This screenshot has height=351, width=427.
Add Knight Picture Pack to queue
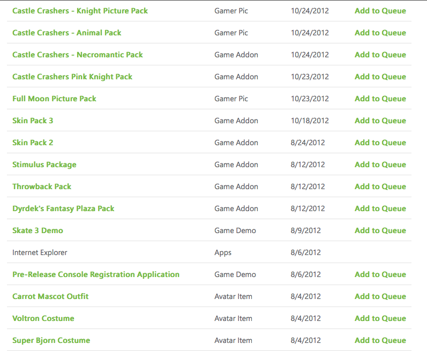tap(380, 11)
